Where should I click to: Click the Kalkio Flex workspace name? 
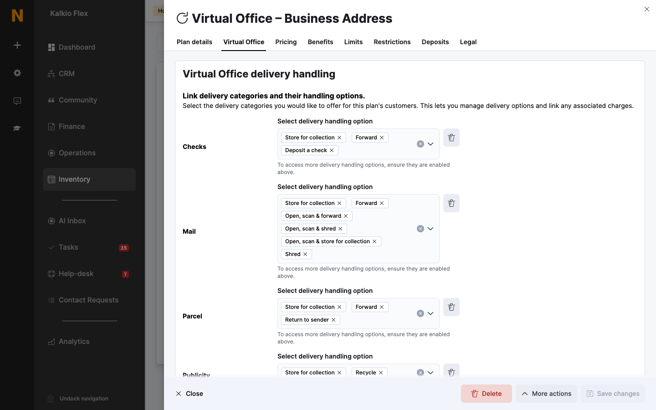point(69,14)
